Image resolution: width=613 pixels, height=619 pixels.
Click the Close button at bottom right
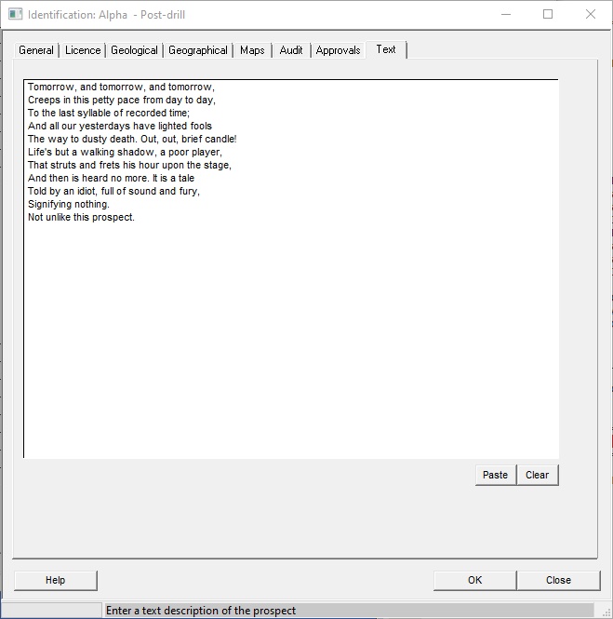pos(558,580)
